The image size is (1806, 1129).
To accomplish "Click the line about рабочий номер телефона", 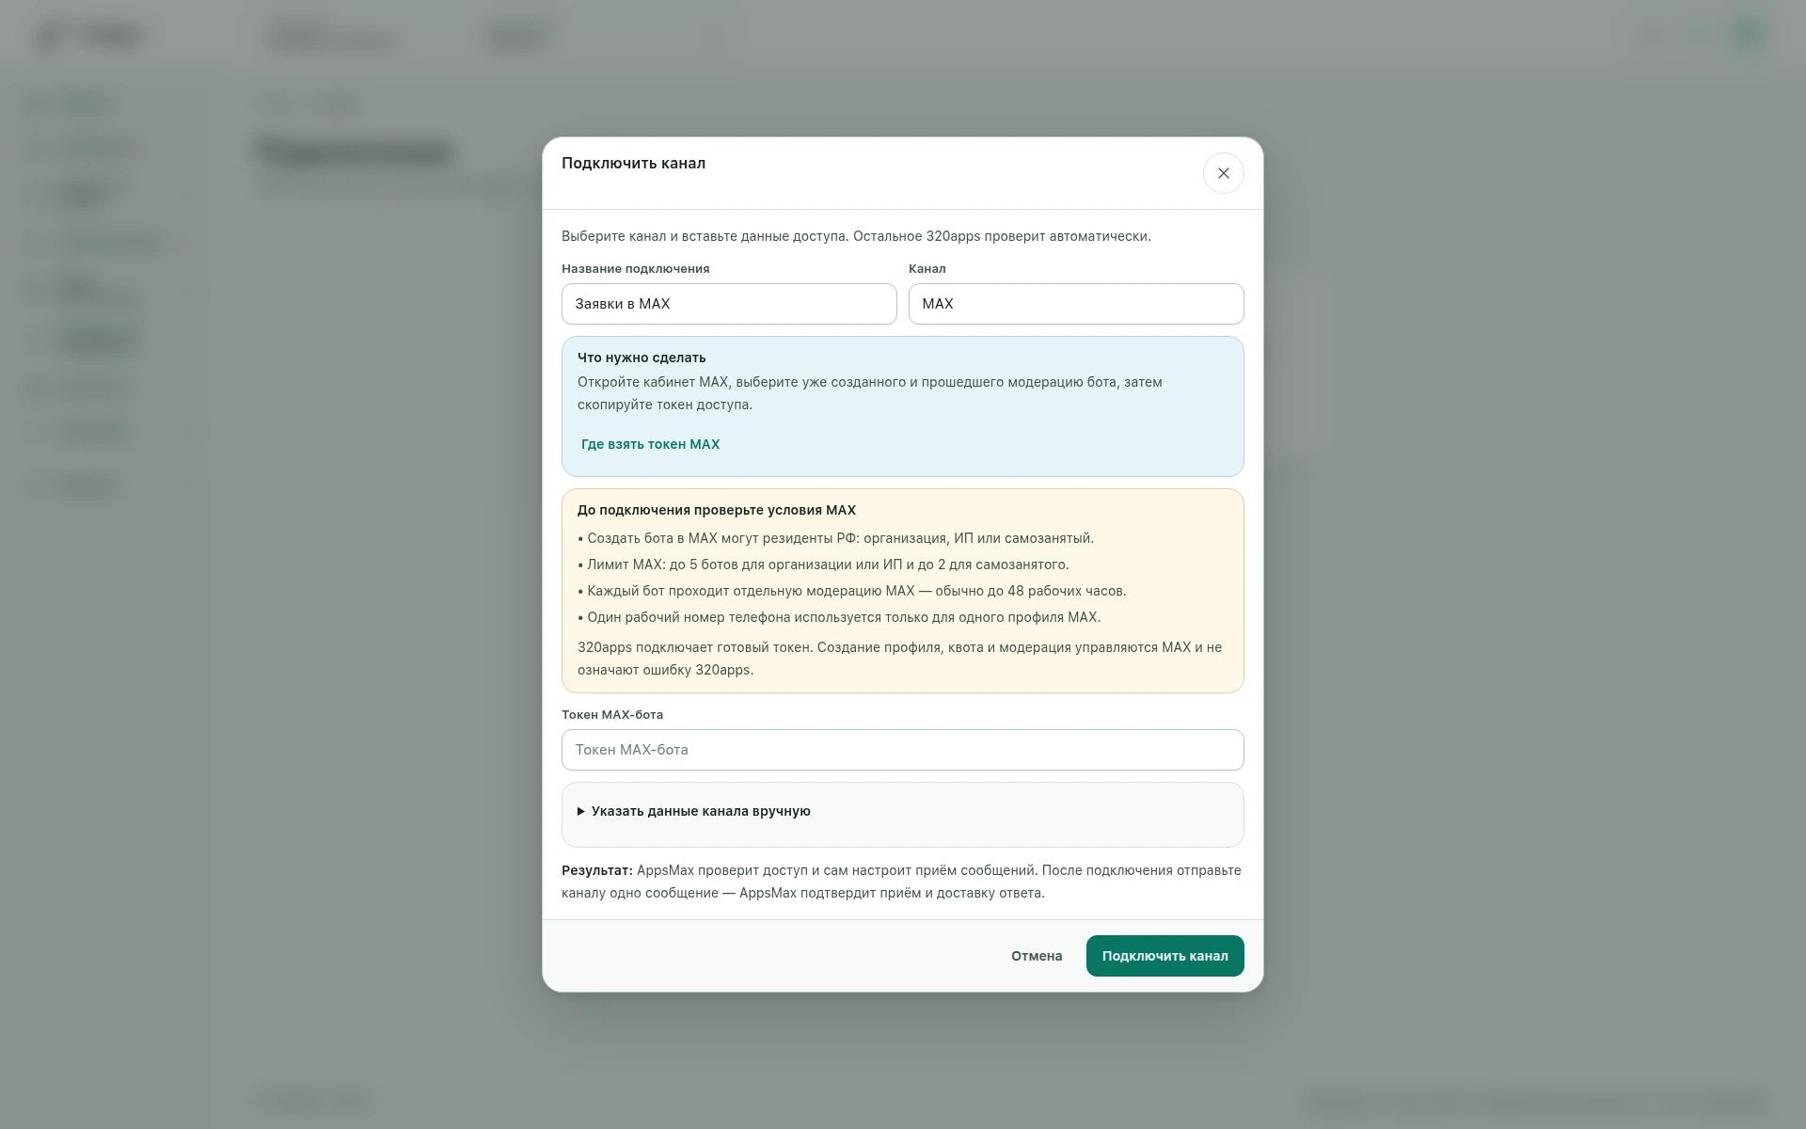I will click(839, 617).
